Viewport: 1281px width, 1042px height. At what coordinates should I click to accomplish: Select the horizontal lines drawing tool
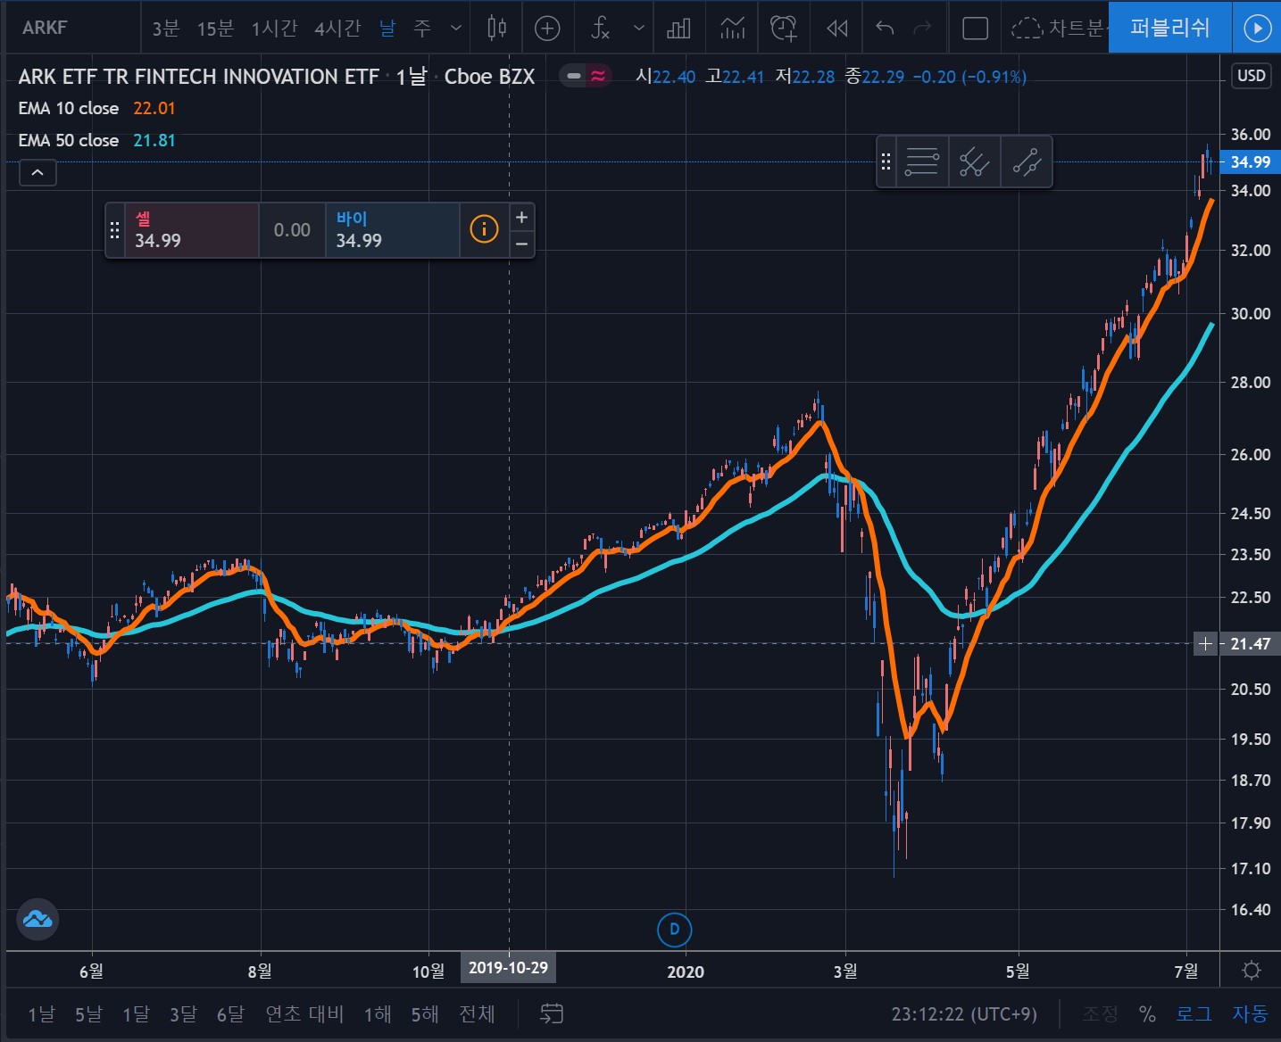pos(922,162)
